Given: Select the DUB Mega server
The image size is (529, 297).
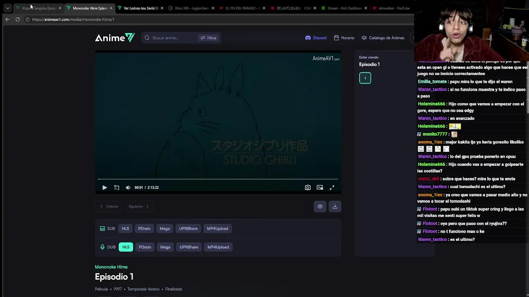Looking at the screenshot, I should coord(165,247).
